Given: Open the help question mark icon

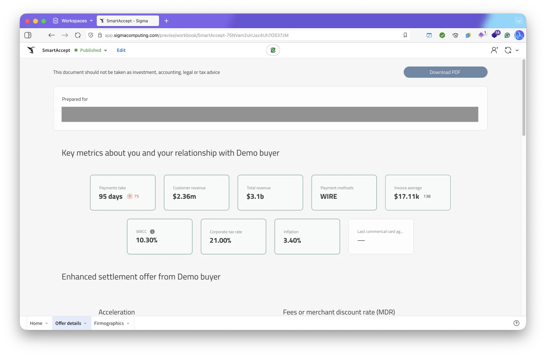Looking at the screenshot, I should pos(516,323).
